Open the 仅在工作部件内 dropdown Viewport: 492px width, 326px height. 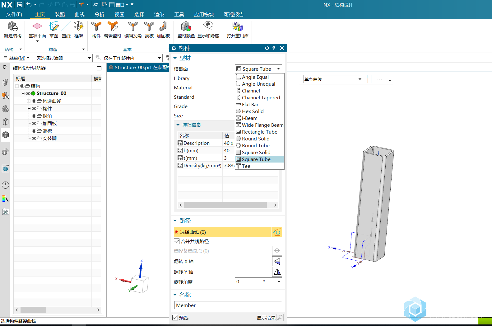133,58
